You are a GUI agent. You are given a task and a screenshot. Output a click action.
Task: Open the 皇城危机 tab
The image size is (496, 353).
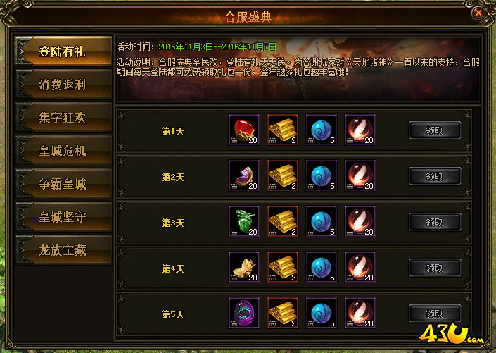pyautogui.click(x=63, y=151)
